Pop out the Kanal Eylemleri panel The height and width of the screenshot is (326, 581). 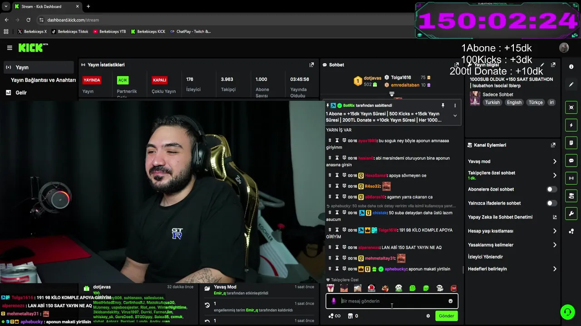pyautogui.click(x=553, y=145)
